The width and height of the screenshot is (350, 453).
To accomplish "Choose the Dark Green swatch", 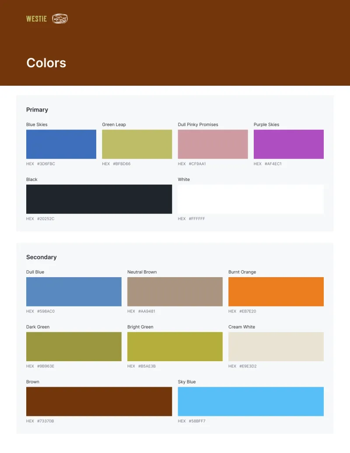I will pyautogui.click(x=74, y=346).
